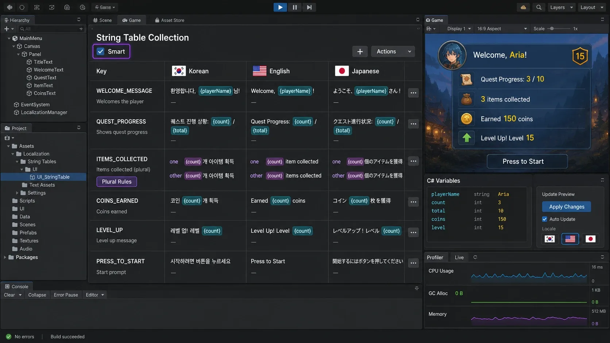Viewport: 610px width, 343px height.
Task: Collapse the Panel node in Hierarchy
Action: tap(19, 54)
